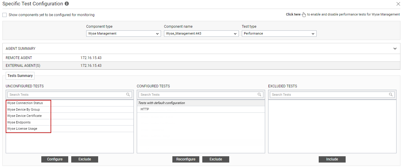Click 'Tests with default configuration' group header
401x167 pixels.
click(x=201, y=103)
